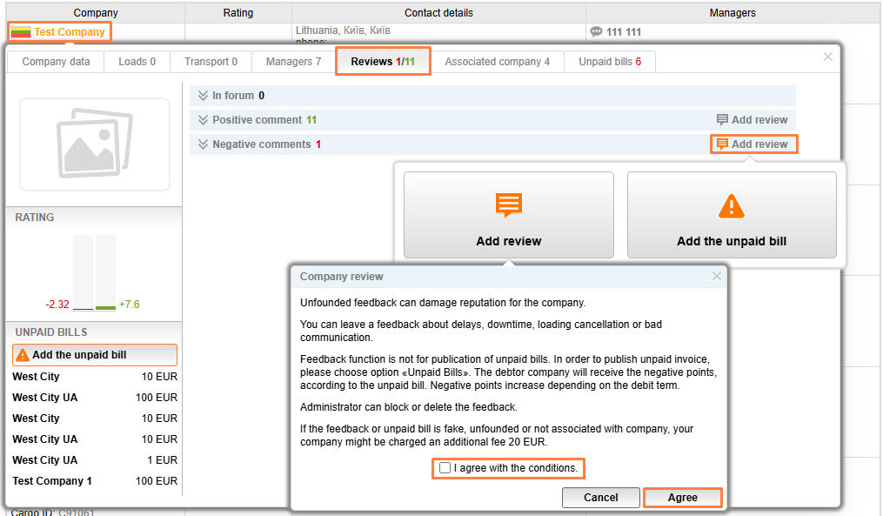Select the Managers 7 tab
Image resolution: width=883 pixels, height=516 pixels.
[293, 62]
